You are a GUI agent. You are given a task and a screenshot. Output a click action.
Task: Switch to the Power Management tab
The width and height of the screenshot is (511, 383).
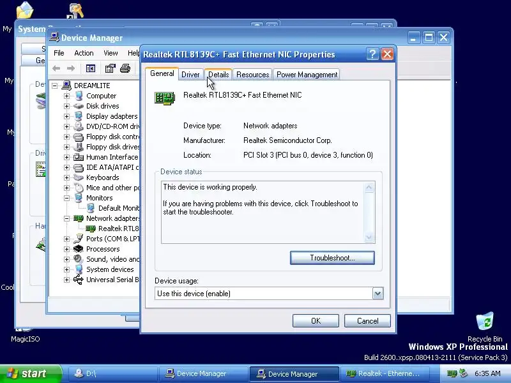coord(307,75)
